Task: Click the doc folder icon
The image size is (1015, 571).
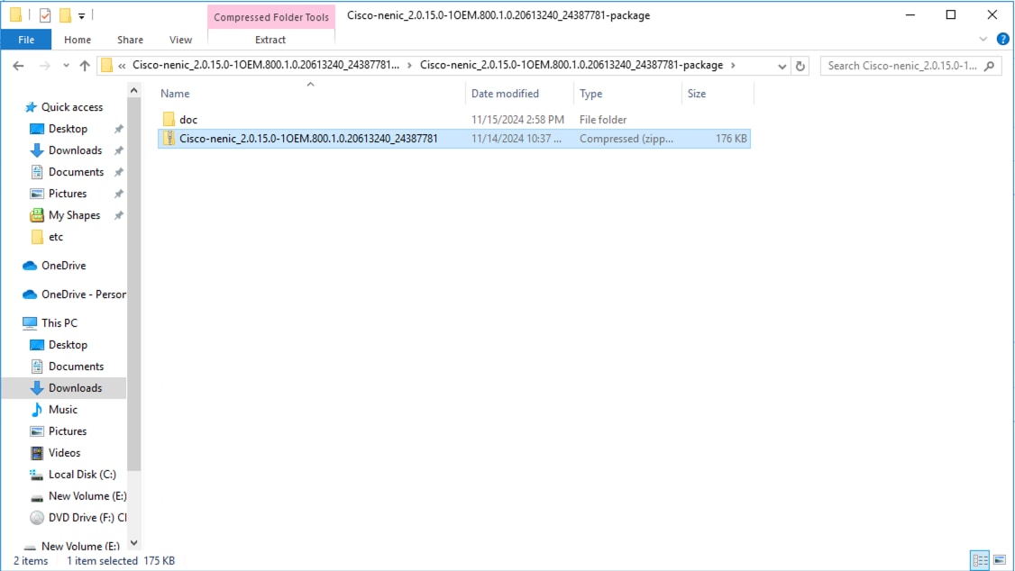Action: [x=169, y=119]
